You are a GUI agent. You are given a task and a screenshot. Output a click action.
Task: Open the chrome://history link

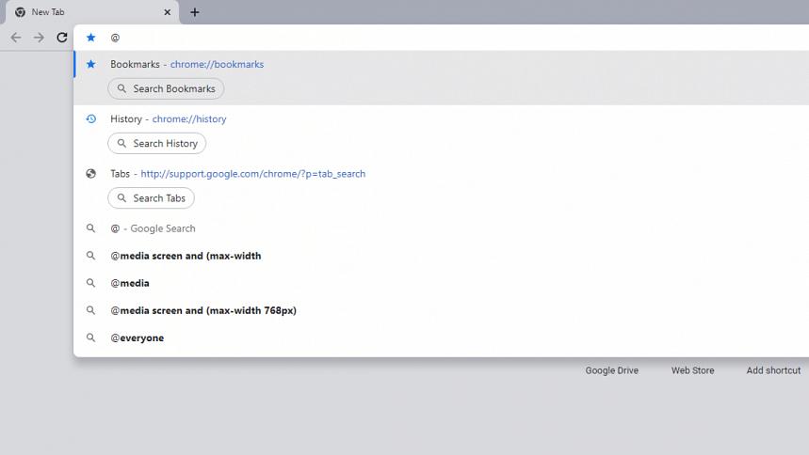click(x=189, y=119)
